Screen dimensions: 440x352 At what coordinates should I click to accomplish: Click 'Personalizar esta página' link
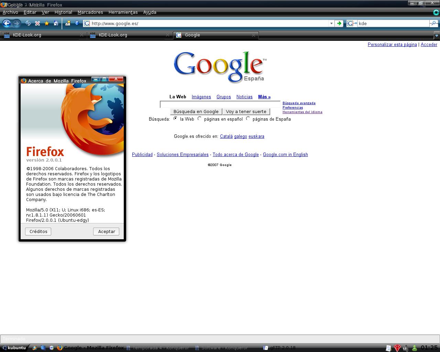392,45
